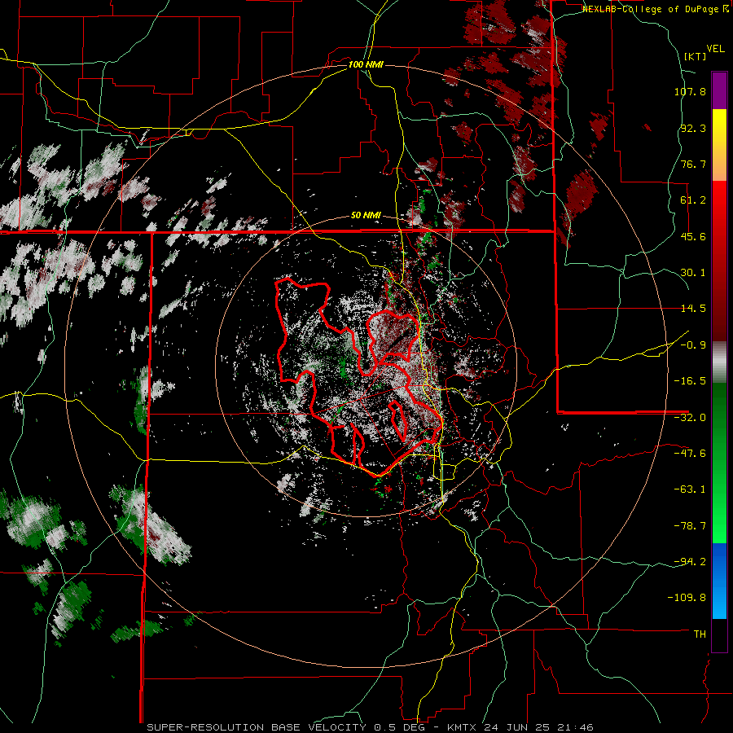This screenshot has width=733, height=733.
Task: Click the 45.6 legend value
Action: (x=693, y=236)
